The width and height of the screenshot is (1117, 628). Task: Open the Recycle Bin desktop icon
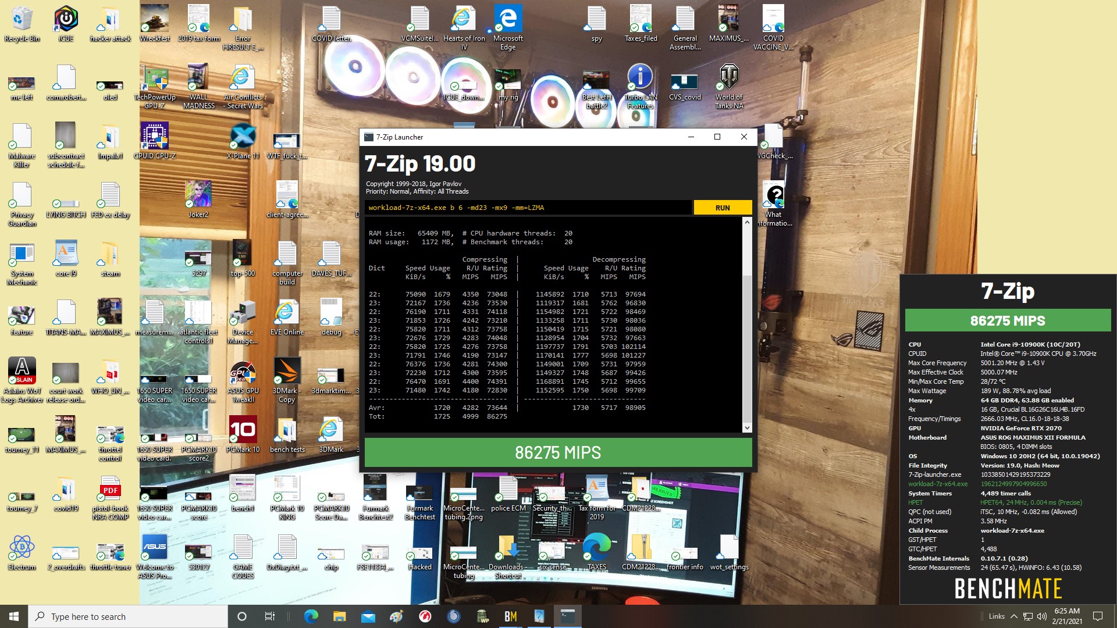pyautogui.click(x=22, y=24)
